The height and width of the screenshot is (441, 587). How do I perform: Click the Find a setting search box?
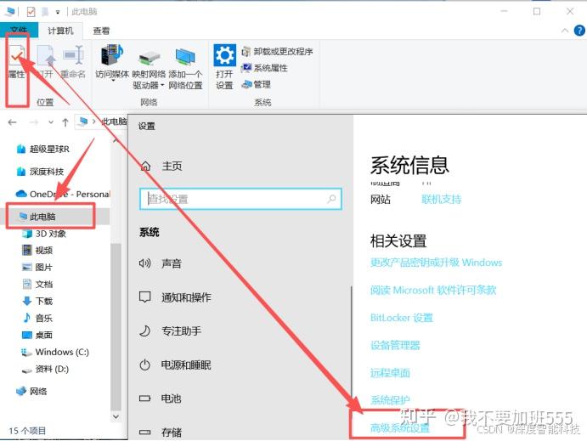[240, 199]
